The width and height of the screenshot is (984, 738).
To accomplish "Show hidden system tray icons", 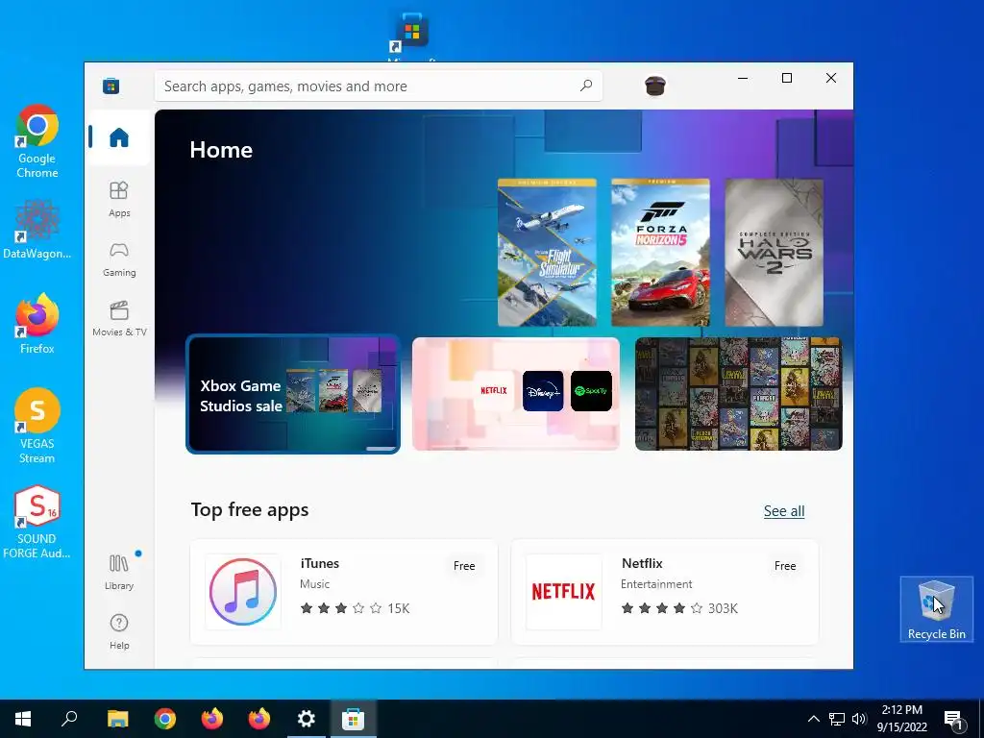I will coord(813,719).
